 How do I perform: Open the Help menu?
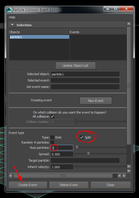12,17
